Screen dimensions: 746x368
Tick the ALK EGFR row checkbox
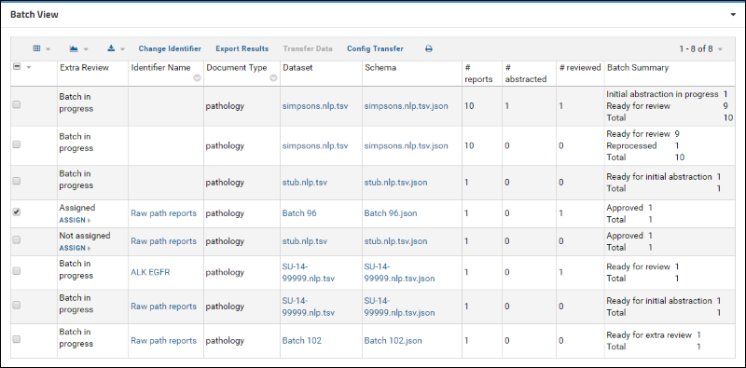tap(17, 271)
